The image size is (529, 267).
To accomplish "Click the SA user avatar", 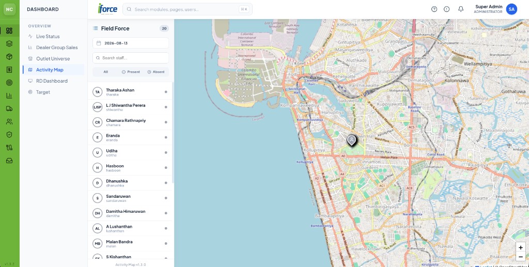I will click(x=511, y=9).
